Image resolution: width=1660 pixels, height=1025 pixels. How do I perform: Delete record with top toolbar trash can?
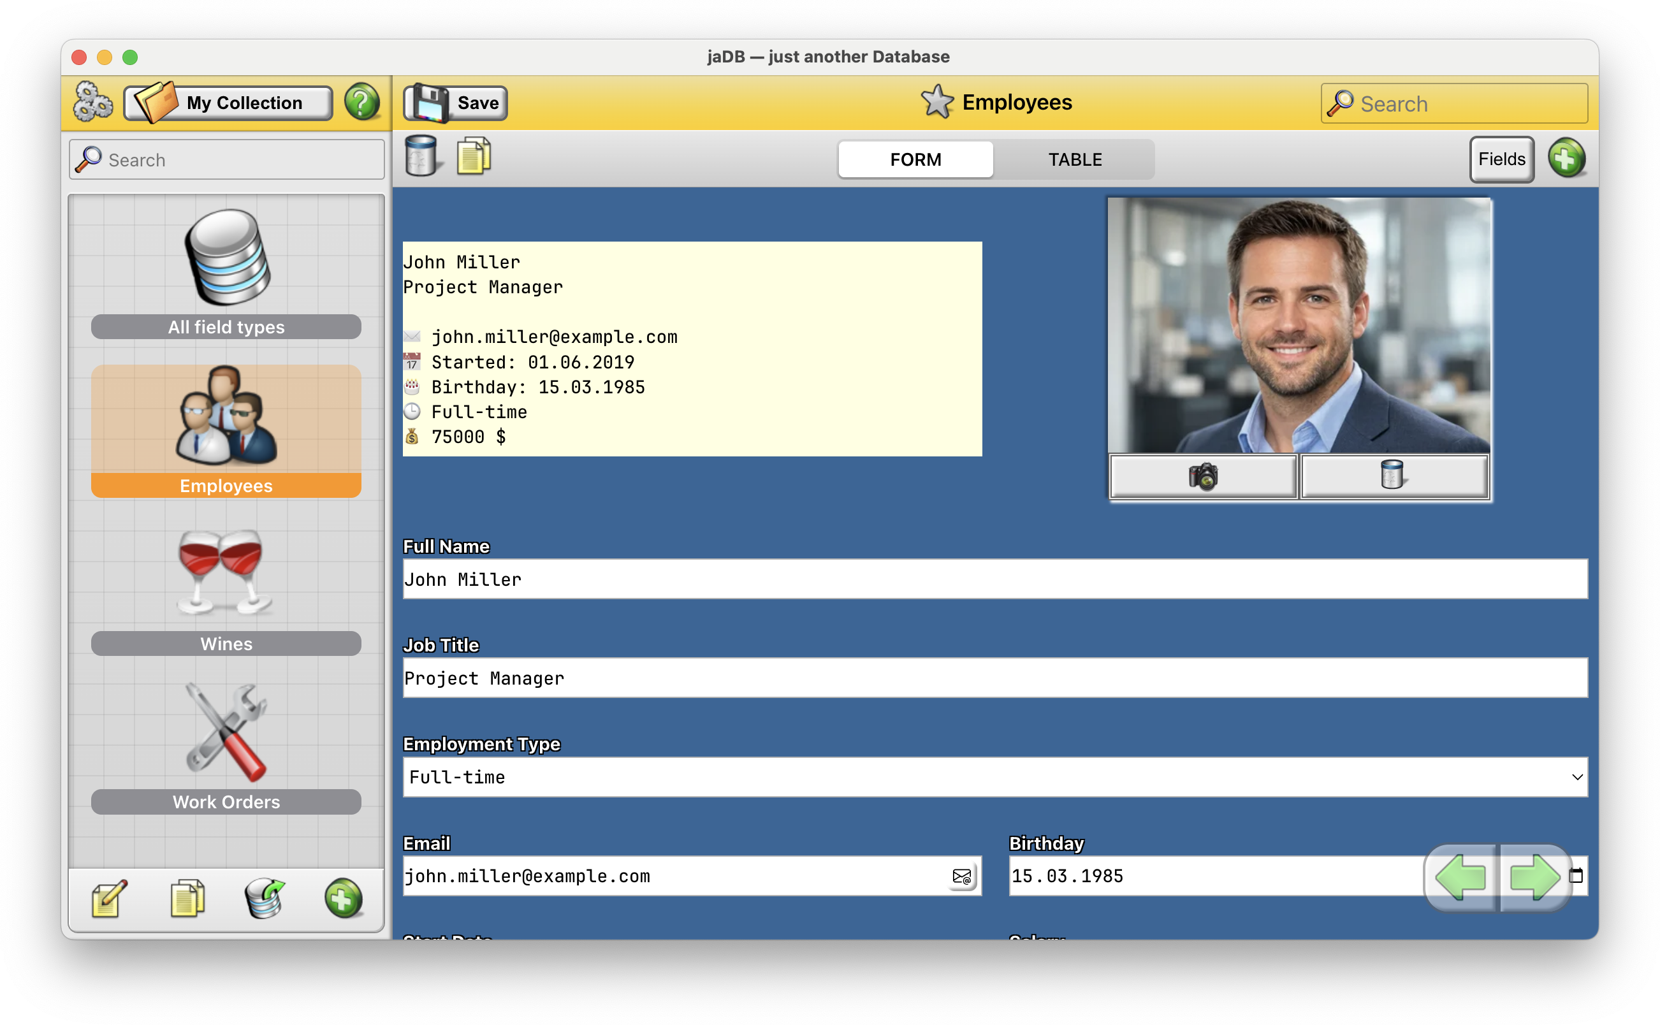(421, 156)
